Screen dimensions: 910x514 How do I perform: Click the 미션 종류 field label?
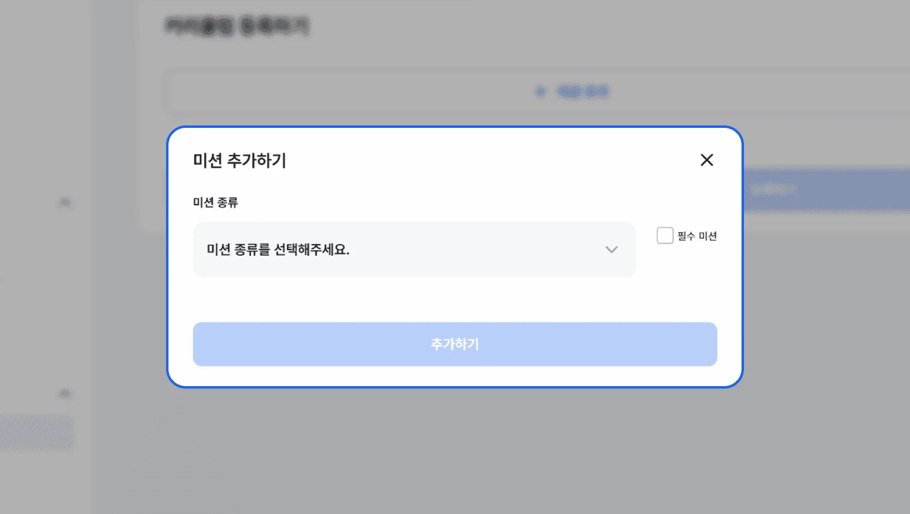(215, 202)
